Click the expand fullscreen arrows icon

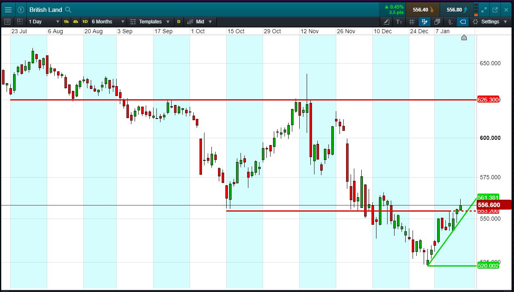pyautogui.click(x=484, y=9)
